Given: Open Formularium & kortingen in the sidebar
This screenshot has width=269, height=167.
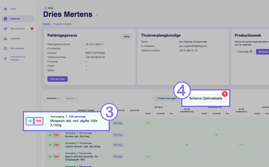Looking at the screenshot, I should [18, 58].
